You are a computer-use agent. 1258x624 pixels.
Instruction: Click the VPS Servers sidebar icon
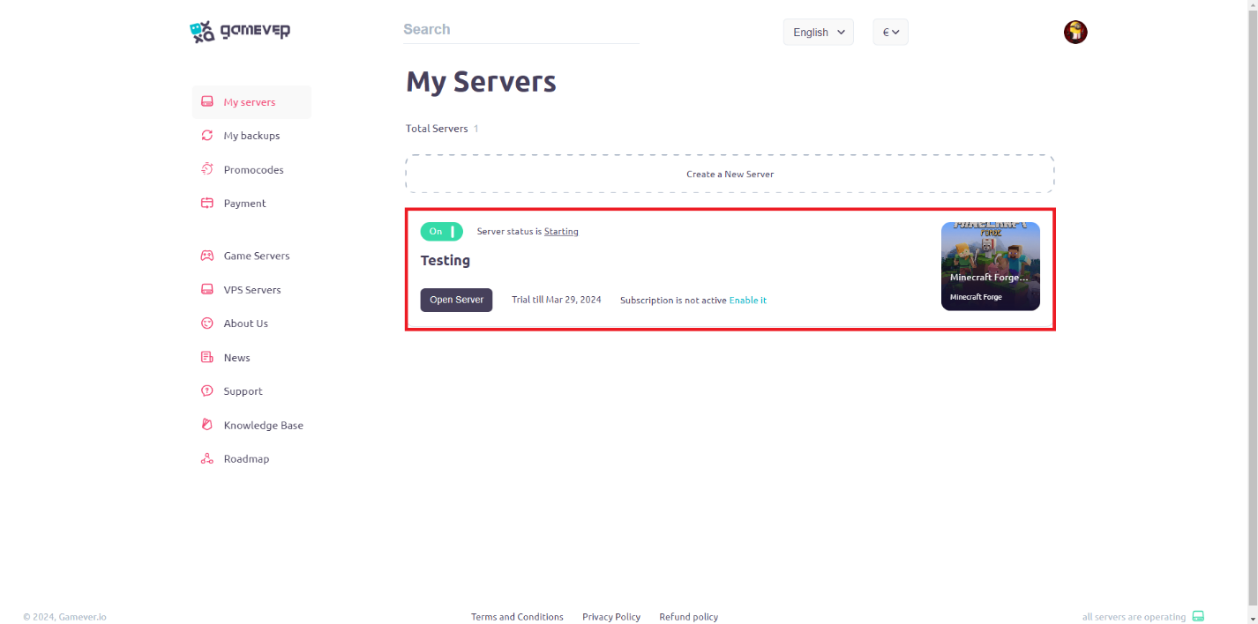(207, 290)
